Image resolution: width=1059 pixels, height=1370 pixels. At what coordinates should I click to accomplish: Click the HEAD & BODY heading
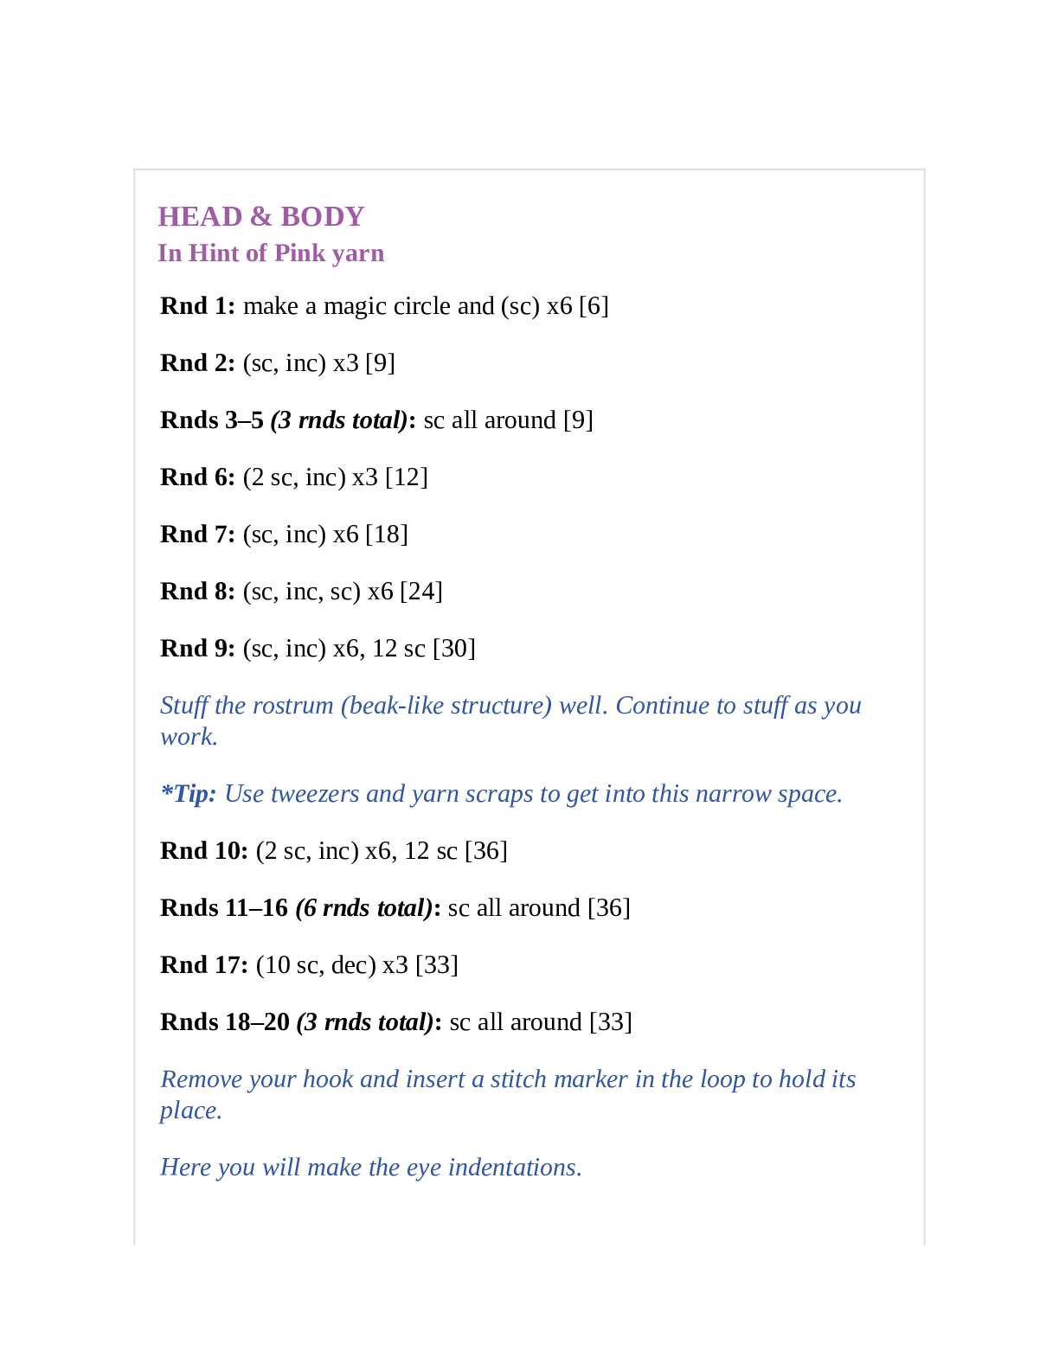261,216
